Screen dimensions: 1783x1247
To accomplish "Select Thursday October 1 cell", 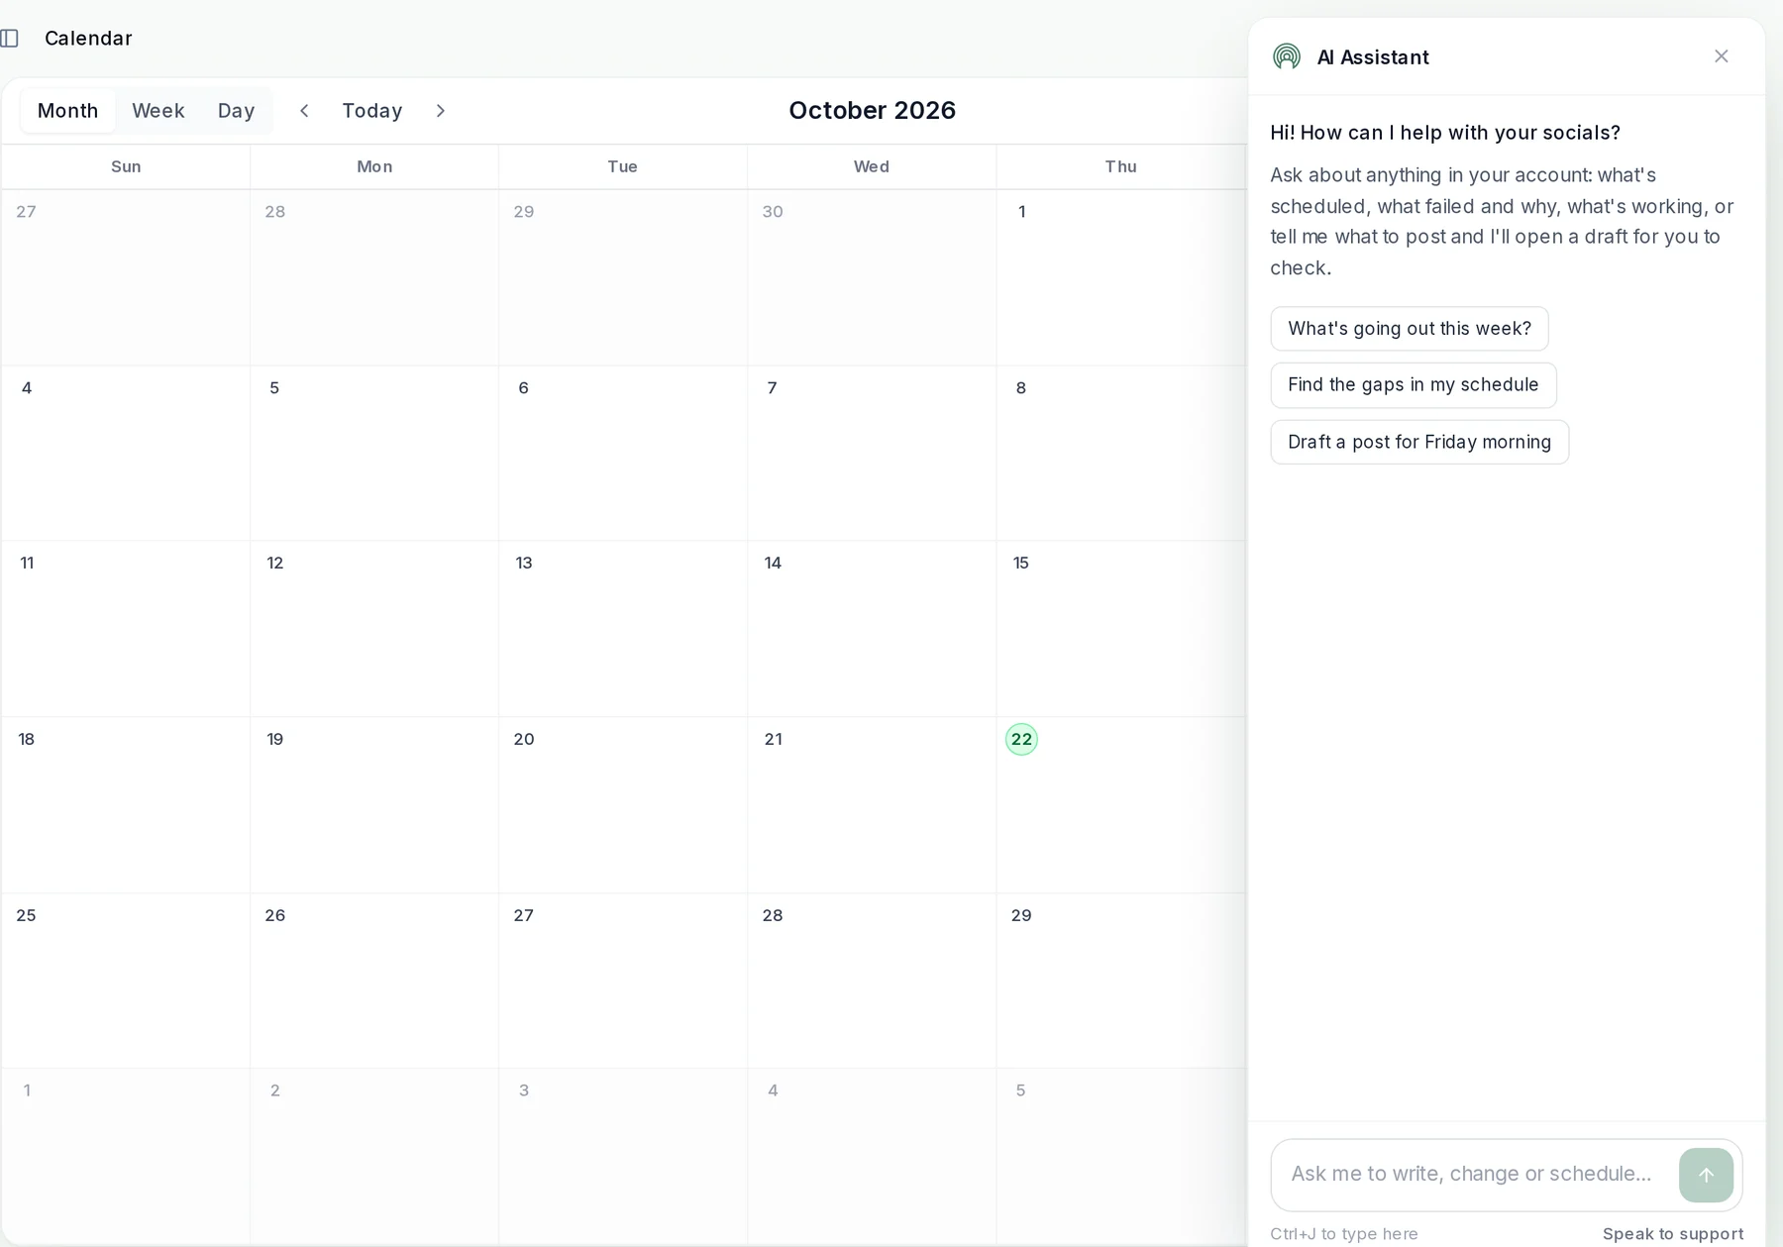I will pyautogui.click(x=1120, y=277).
